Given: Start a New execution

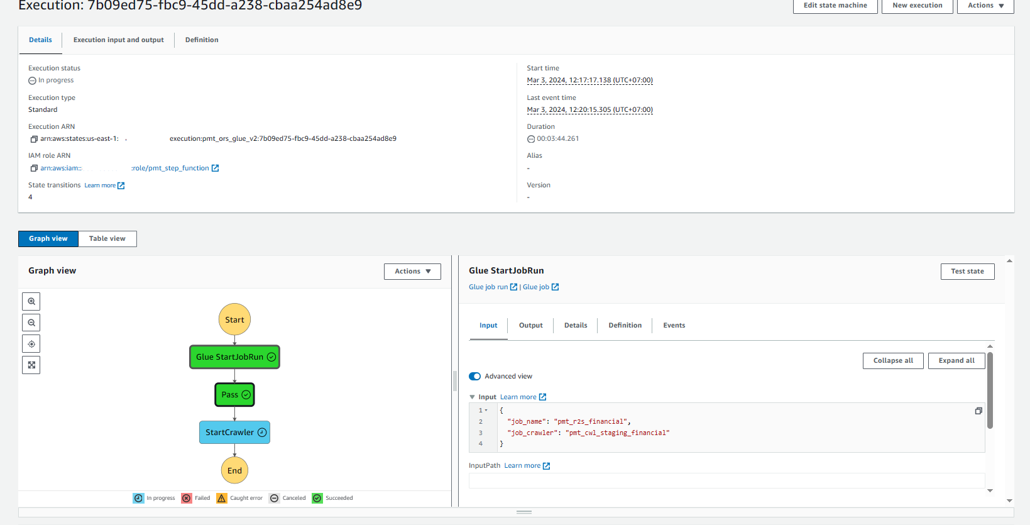Looking at the screenshot, I should coord(918,5).
